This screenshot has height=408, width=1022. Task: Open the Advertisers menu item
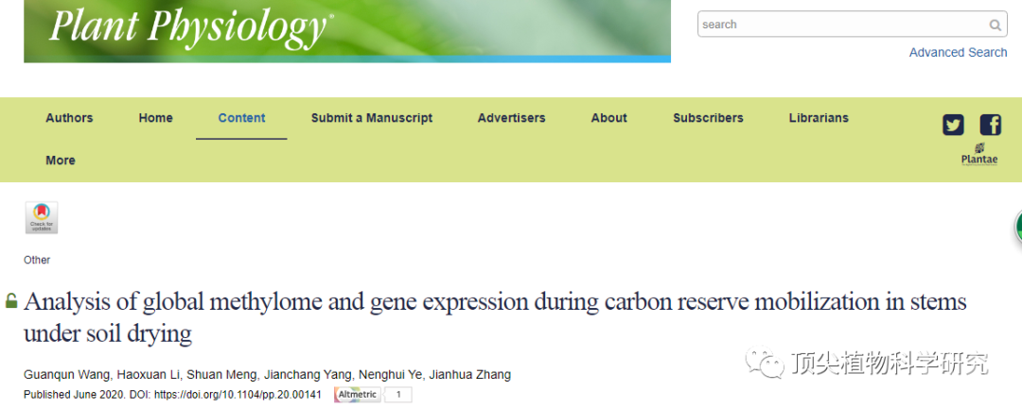pyautogui.click(x=512, y=118)
